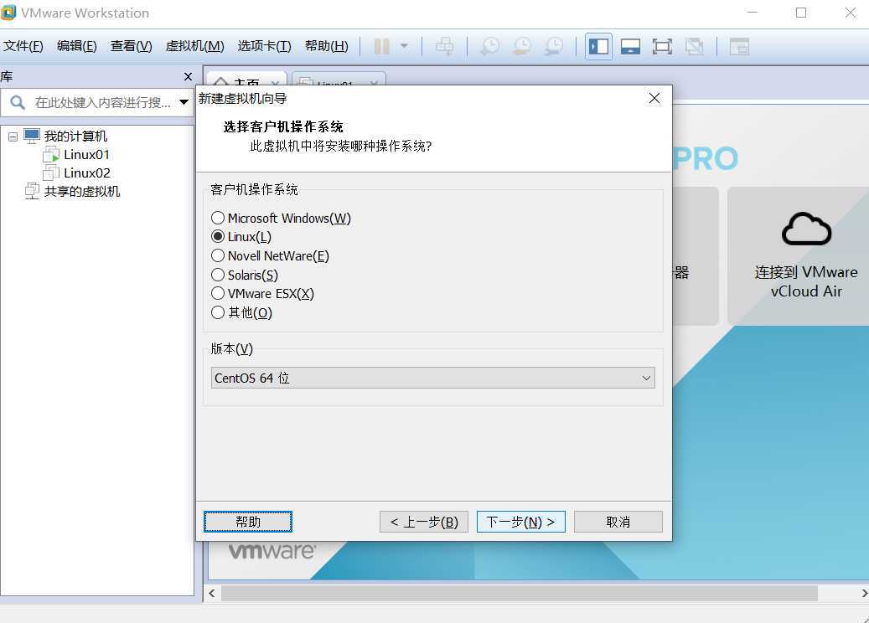The height and width of the screenshot is (623, 869).
Task: Click the 下一步(N) next button
Action: click(x=521, y=522)
